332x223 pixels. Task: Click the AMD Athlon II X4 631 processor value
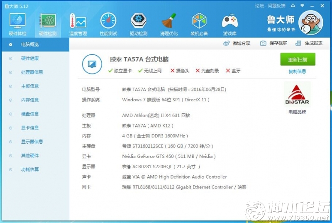[x=156, y=115]
